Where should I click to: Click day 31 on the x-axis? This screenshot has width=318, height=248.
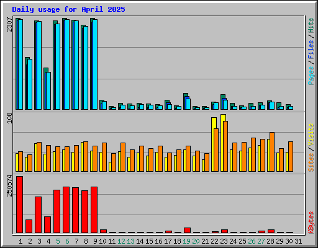tap(298, 241)
